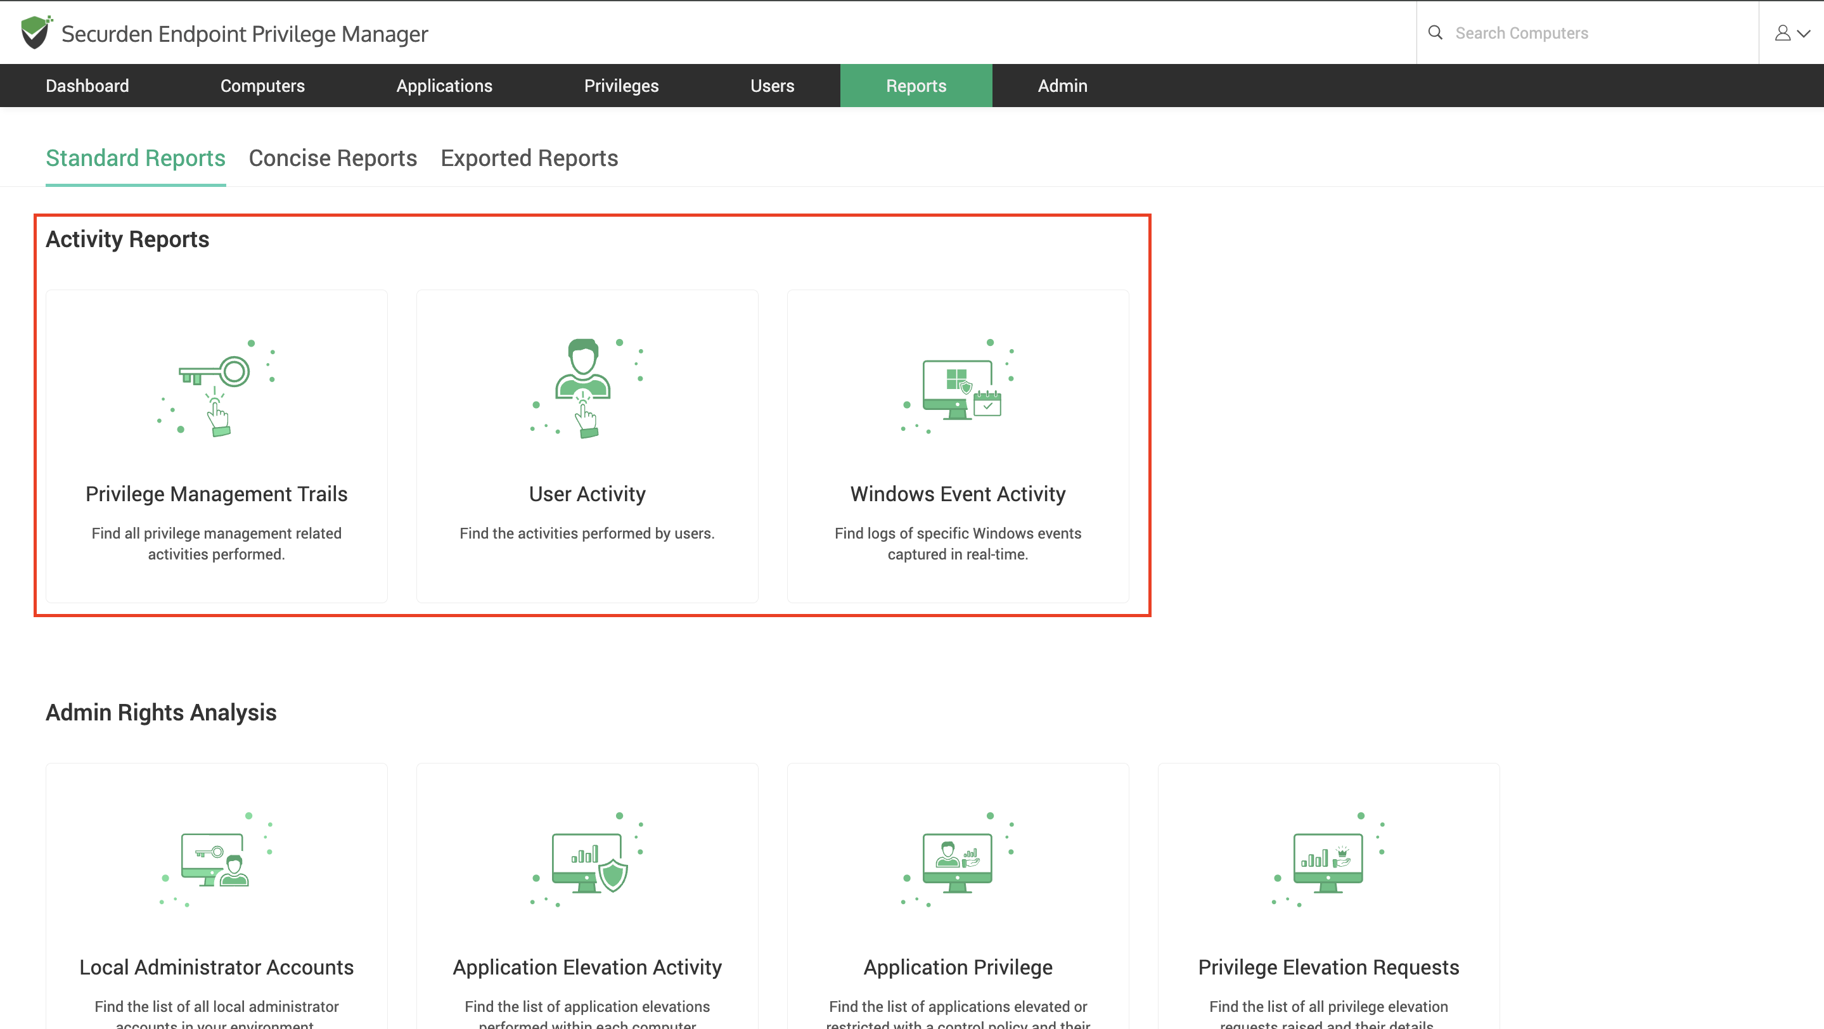1824x1029 pixels.
Task: Click the Securden Endpoint Privilege Manager title
Action: point(244,33)
